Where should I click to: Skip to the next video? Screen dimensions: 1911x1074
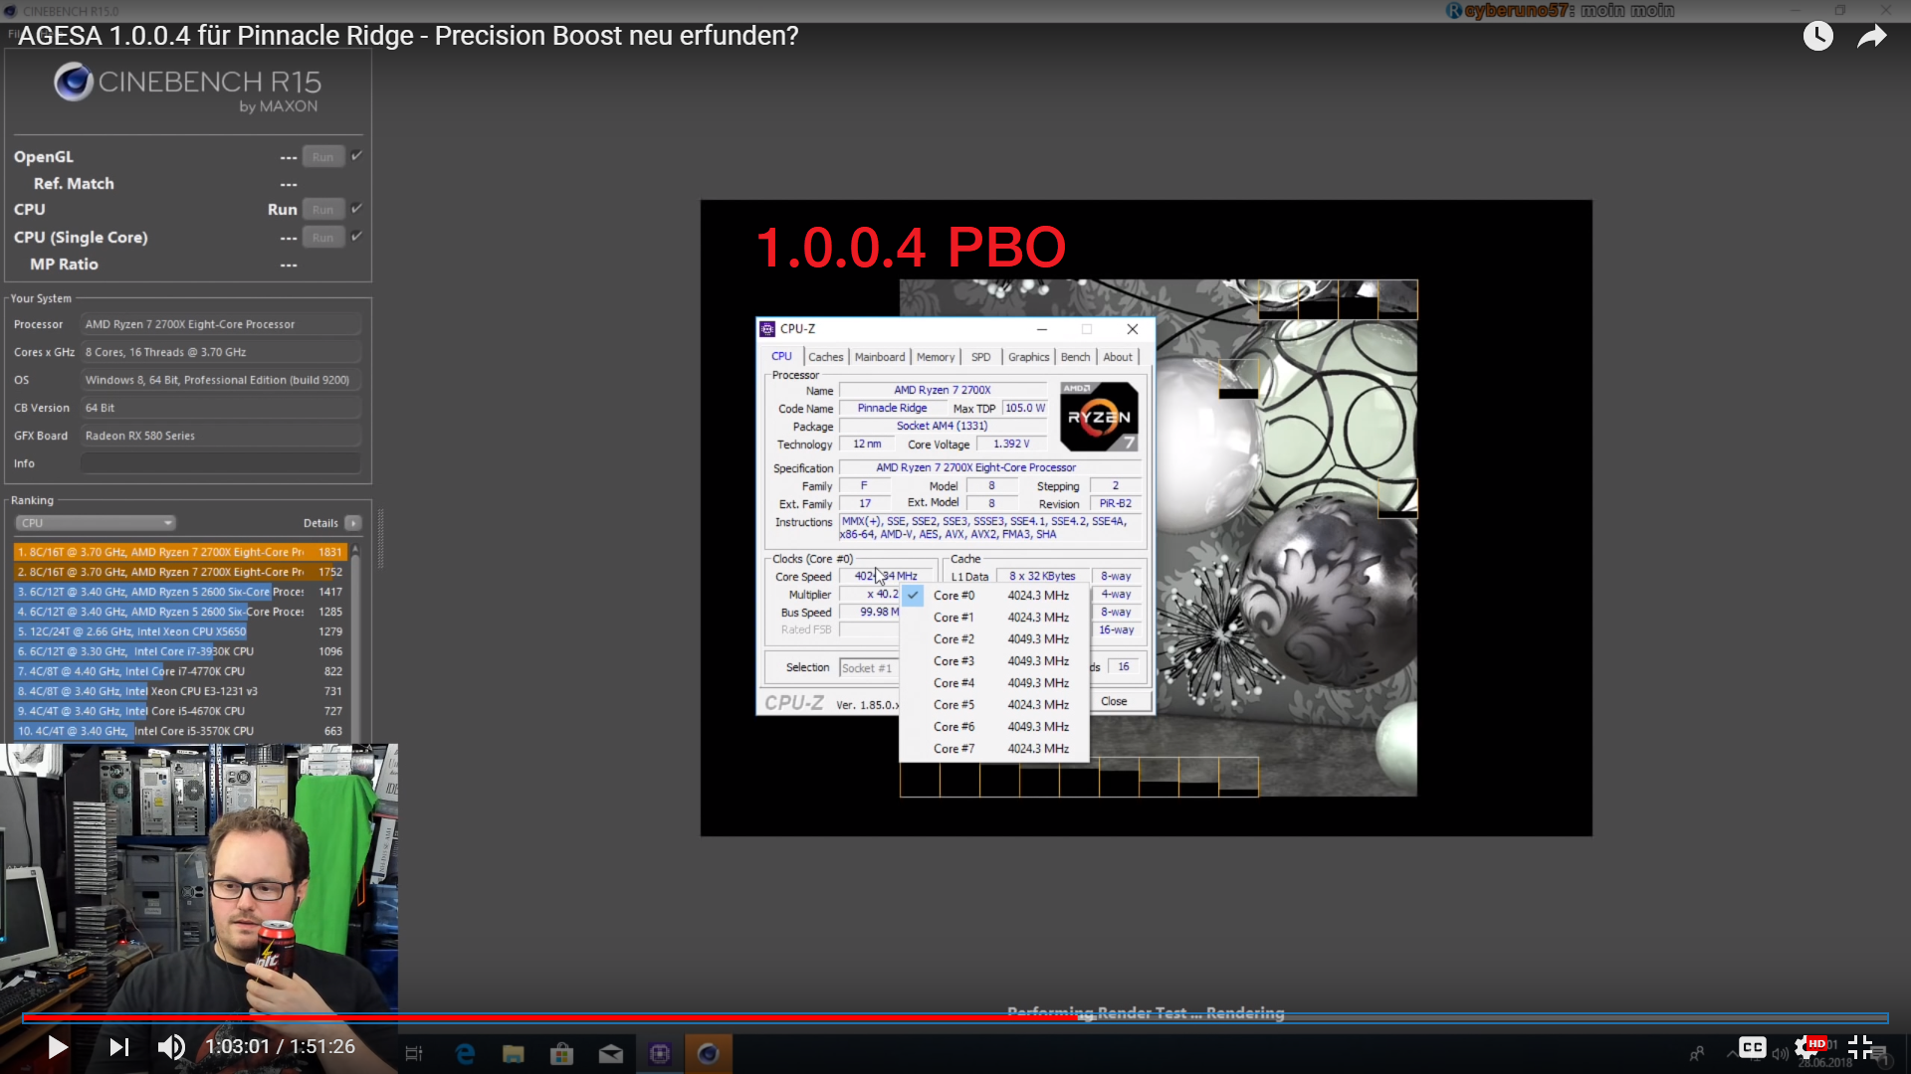click(119, 1047)
